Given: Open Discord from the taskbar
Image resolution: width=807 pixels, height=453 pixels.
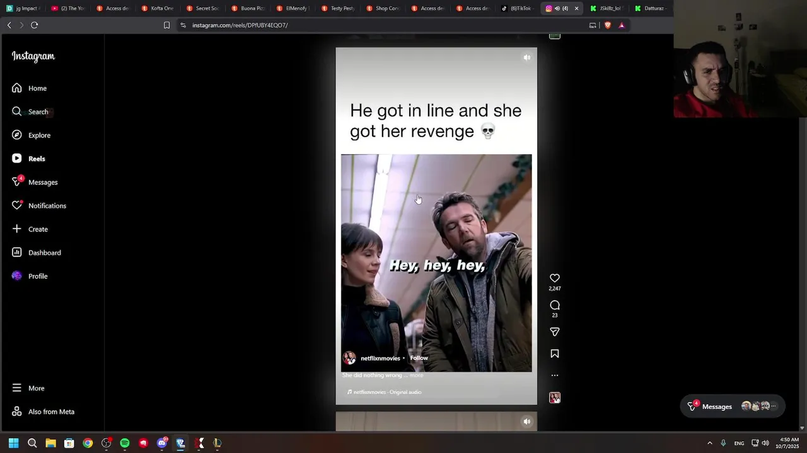Looking at the screenshot, I should point(162,443).
